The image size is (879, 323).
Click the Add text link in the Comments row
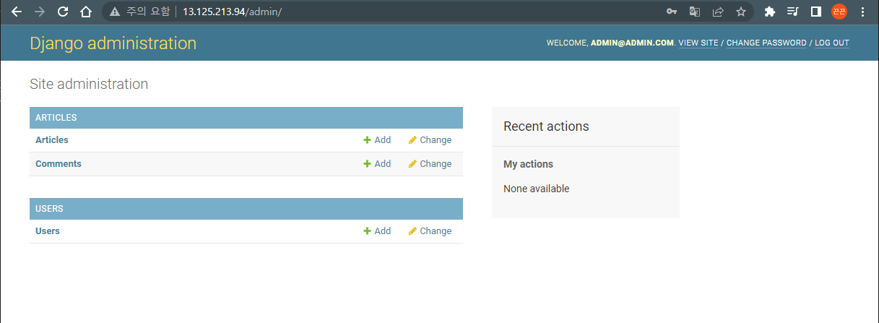(383, 164)
